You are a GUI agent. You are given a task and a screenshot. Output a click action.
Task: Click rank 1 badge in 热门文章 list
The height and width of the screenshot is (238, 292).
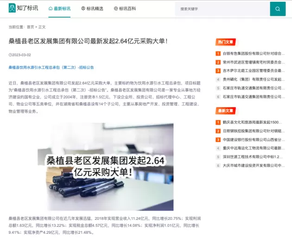click(x=218, y=53)
